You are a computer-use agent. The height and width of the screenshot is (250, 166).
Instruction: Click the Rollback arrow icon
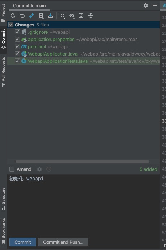[x=22, y=16]
